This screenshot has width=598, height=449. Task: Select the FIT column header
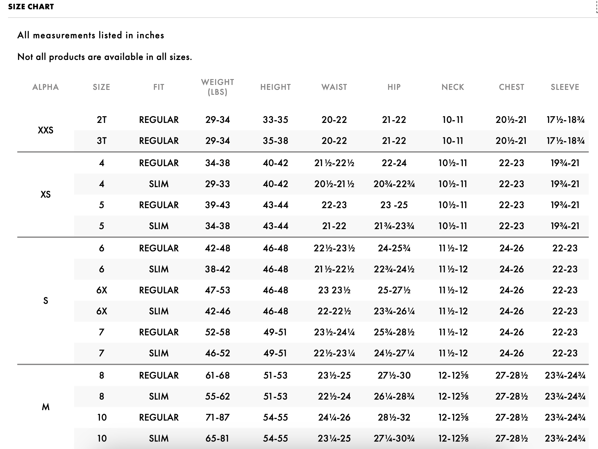point(159,87)
